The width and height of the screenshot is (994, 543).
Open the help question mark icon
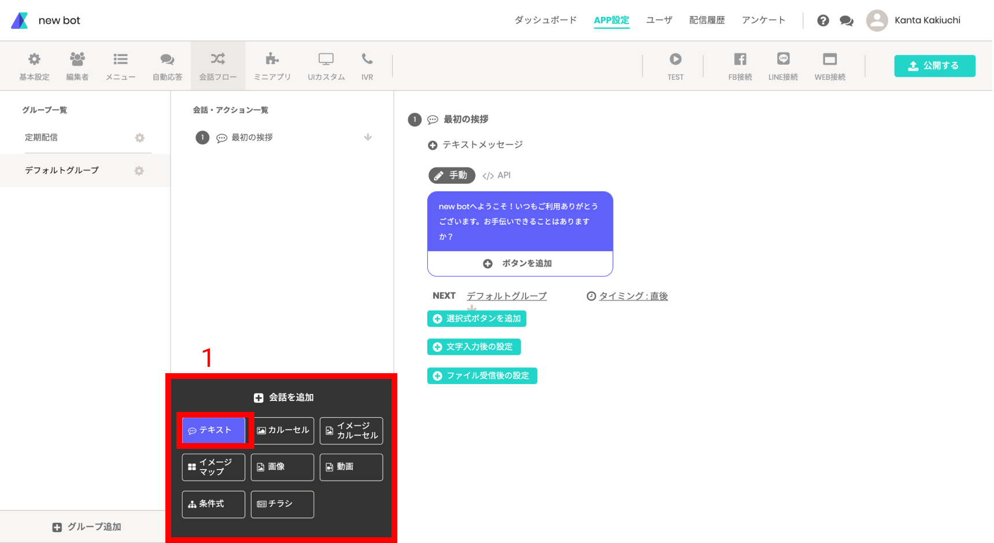(x=823, y=21)
